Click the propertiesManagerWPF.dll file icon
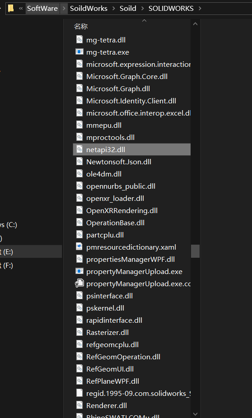 click(x=79, y=259)
